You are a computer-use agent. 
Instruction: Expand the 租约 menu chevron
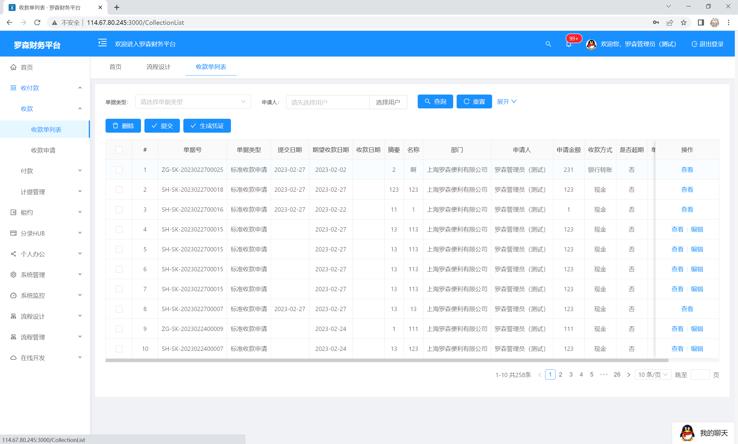pyautogui.click(x=80, y=212)
